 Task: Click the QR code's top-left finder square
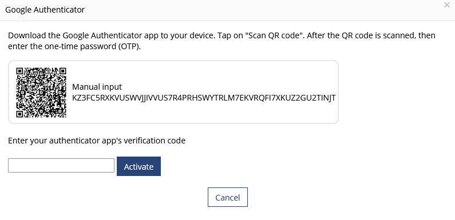tap(19, 71)
